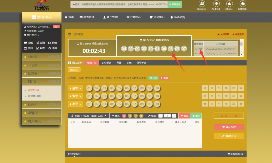The height and width of the screenshot is (163, 272).
Task: Increase 倍数 multiplier with plus button
Action: point(174,116)
